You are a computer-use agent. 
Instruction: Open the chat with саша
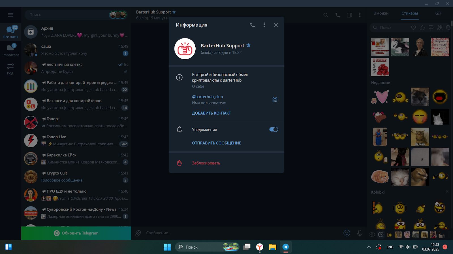(76, 50)
